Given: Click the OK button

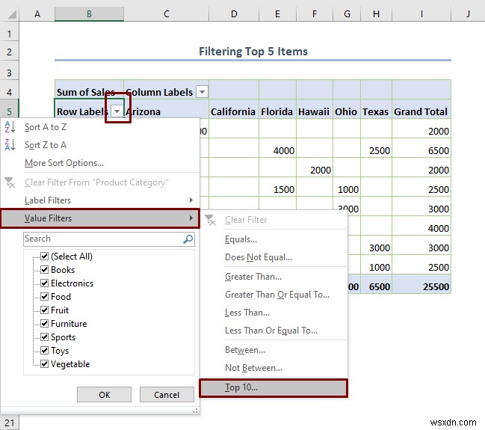Looking at the screenshot, I should pos(104,395).
